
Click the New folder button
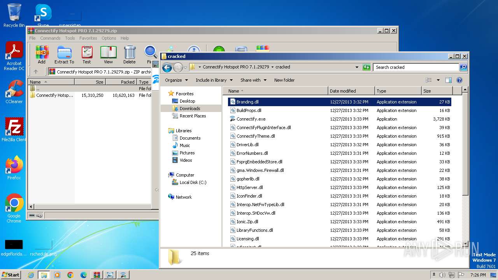(284, 80)
